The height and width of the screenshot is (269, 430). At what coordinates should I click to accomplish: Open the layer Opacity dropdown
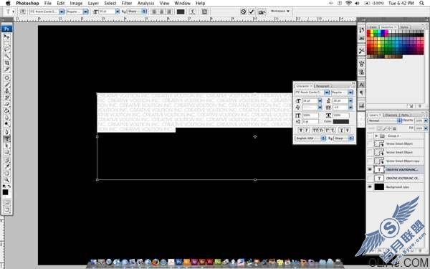[x=426, y=121]
